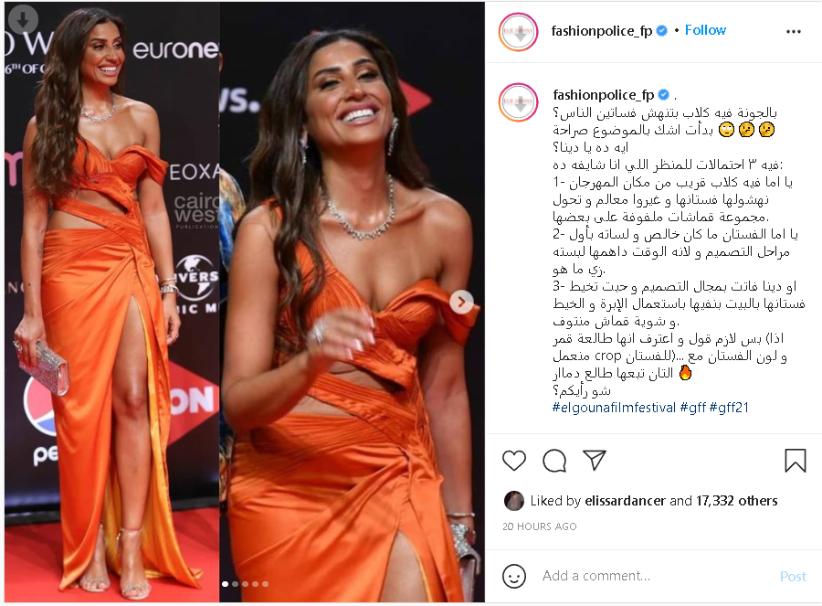Viewport: 822px width, 606px height.
Task: Open #gff hashtag link
Action: pos(692,407)
